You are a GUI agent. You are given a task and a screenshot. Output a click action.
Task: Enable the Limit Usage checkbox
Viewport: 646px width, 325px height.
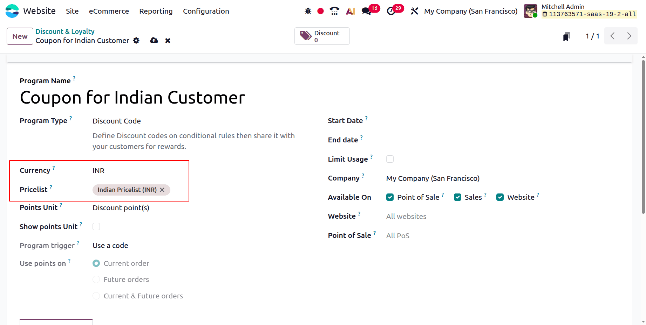(390, 159)
